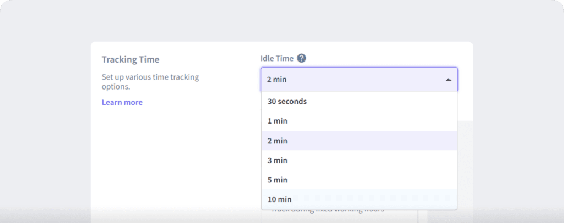Image resolution: width=564 pixels, height=223 pixels.
Task: Click the 'Set up various time tracking options' description
Action: tap(150, 82)
